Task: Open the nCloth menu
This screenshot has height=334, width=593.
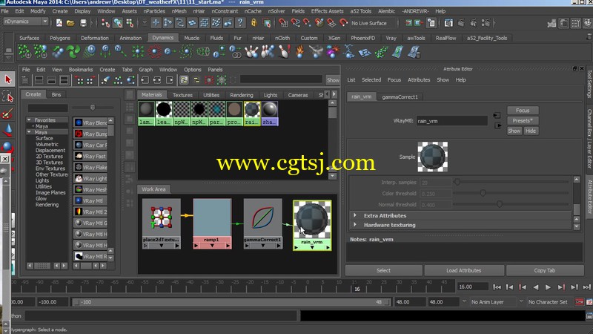Action: click(x=282, y=38)
